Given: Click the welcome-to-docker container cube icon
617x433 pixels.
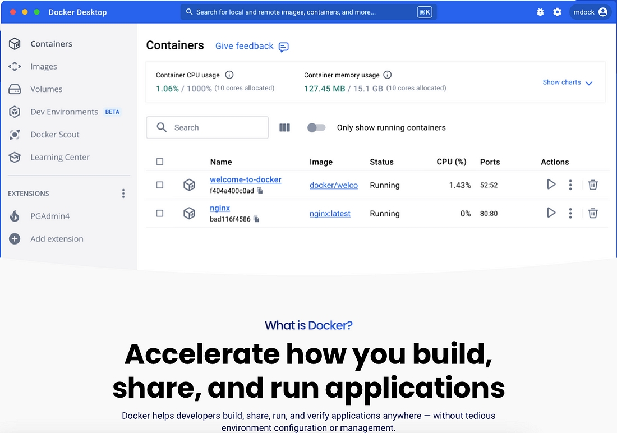Looking at the screenshot, I should coord(189,185).
